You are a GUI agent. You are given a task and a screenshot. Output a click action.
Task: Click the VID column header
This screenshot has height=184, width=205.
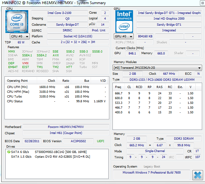[99, 81]
